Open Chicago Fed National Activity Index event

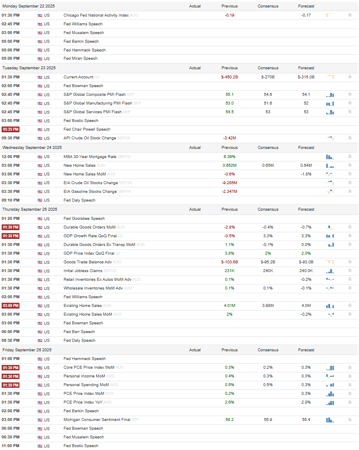point(96,15)
